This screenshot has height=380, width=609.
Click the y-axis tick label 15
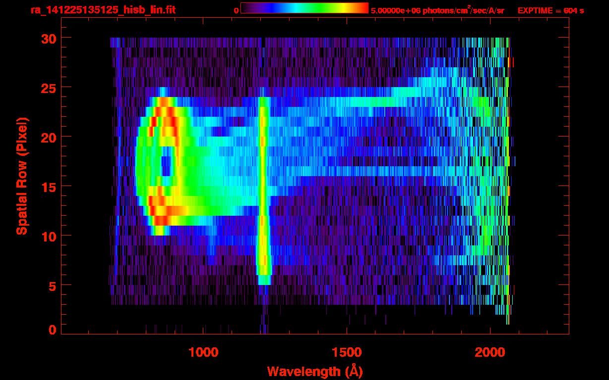(x=48, y=187)
